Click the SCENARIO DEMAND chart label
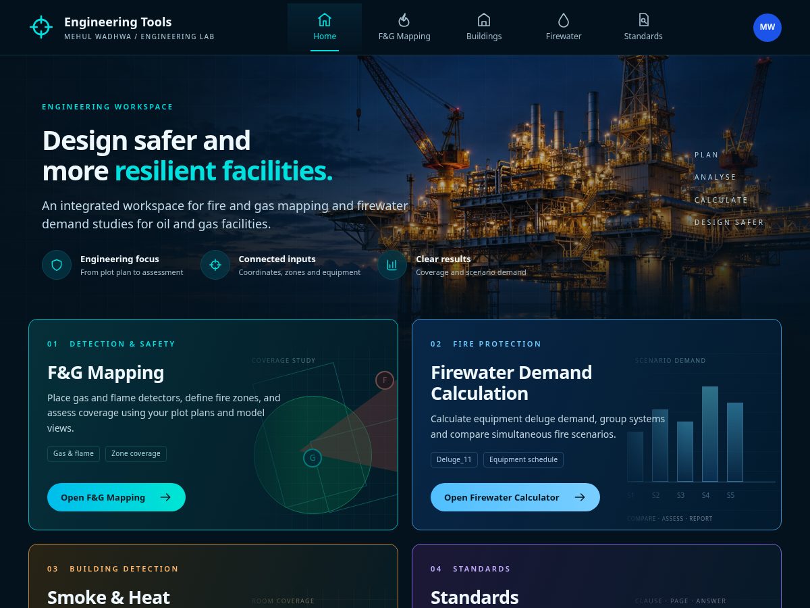The height and width of the screenshot is (608, 810). tap(670, 361)
